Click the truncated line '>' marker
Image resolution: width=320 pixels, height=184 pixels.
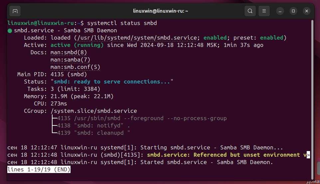tap(308, 155)
